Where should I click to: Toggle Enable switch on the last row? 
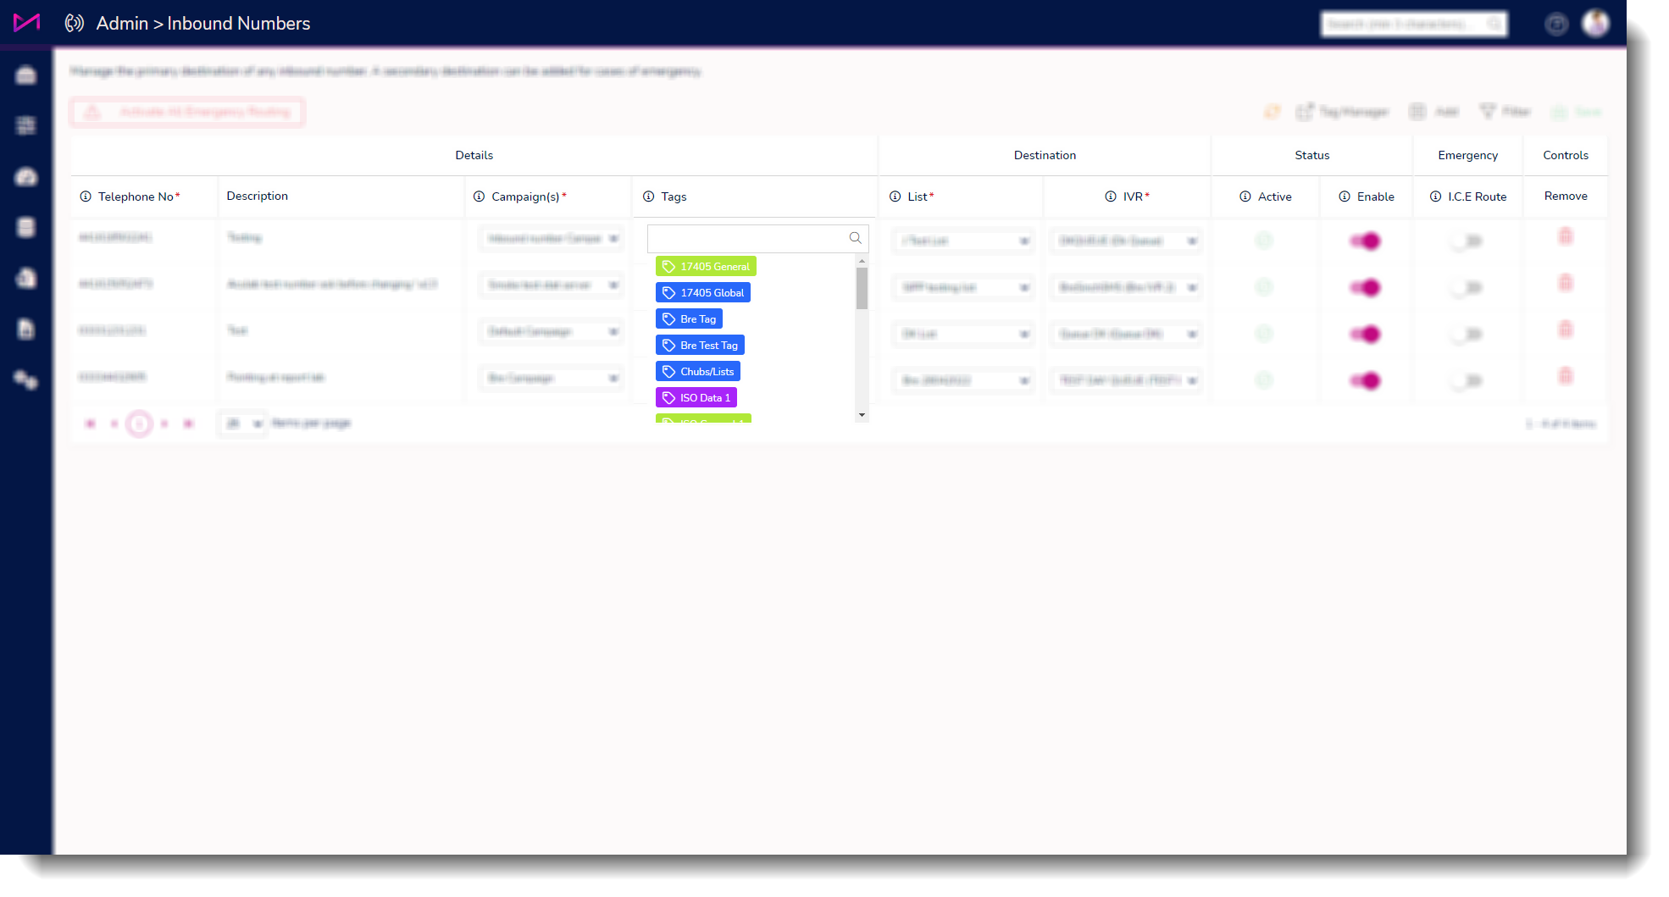[x=1365, y=381]
